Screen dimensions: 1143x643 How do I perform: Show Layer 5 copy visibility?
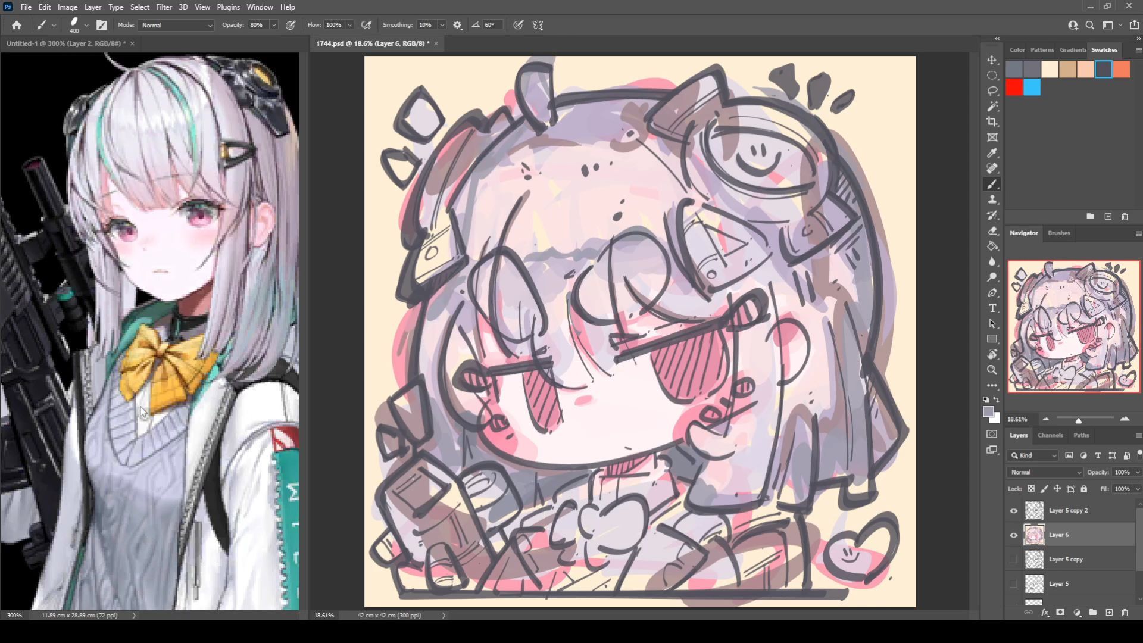point(1014,560)
